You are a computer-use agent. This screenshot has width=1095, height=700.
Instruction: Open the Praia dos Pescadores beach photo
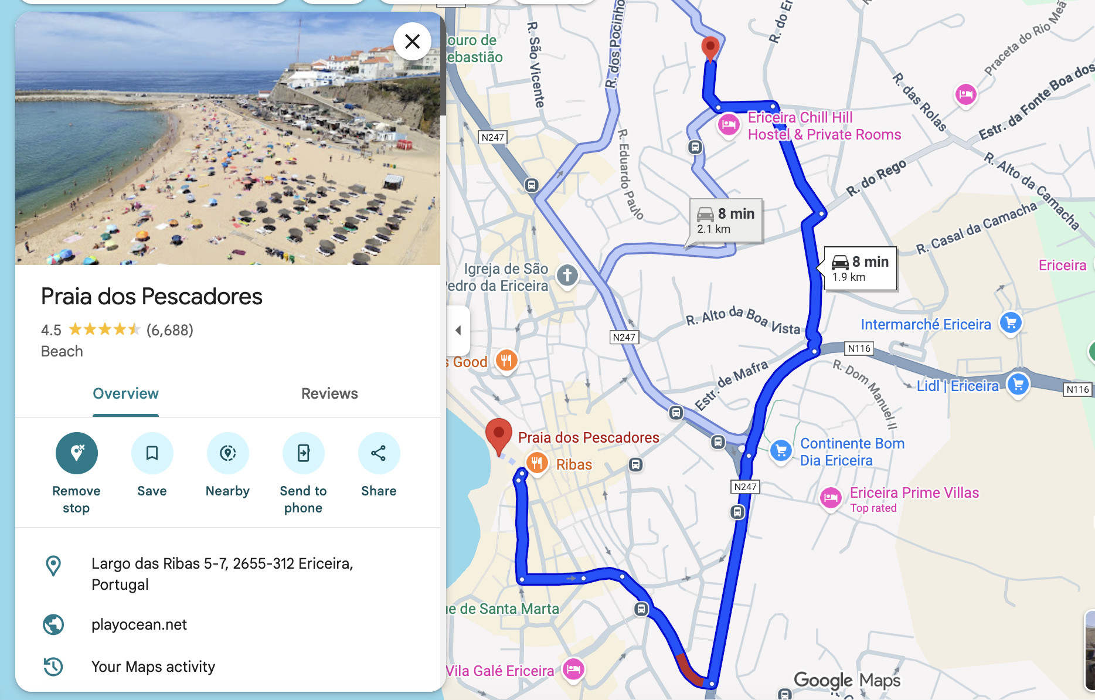tap(227, 138)
